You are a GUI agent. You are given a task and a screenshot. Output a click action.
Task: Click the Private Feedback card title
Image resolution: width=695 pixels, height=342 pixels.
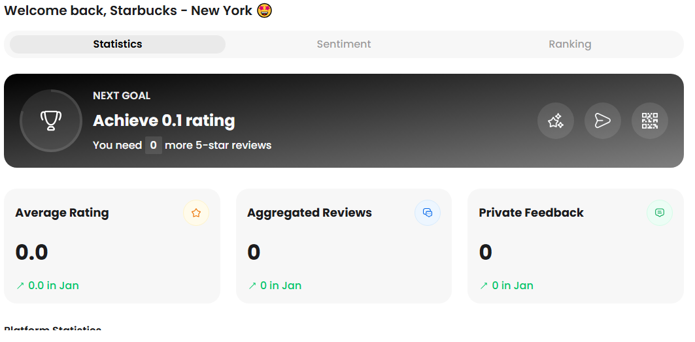(531, 213)
